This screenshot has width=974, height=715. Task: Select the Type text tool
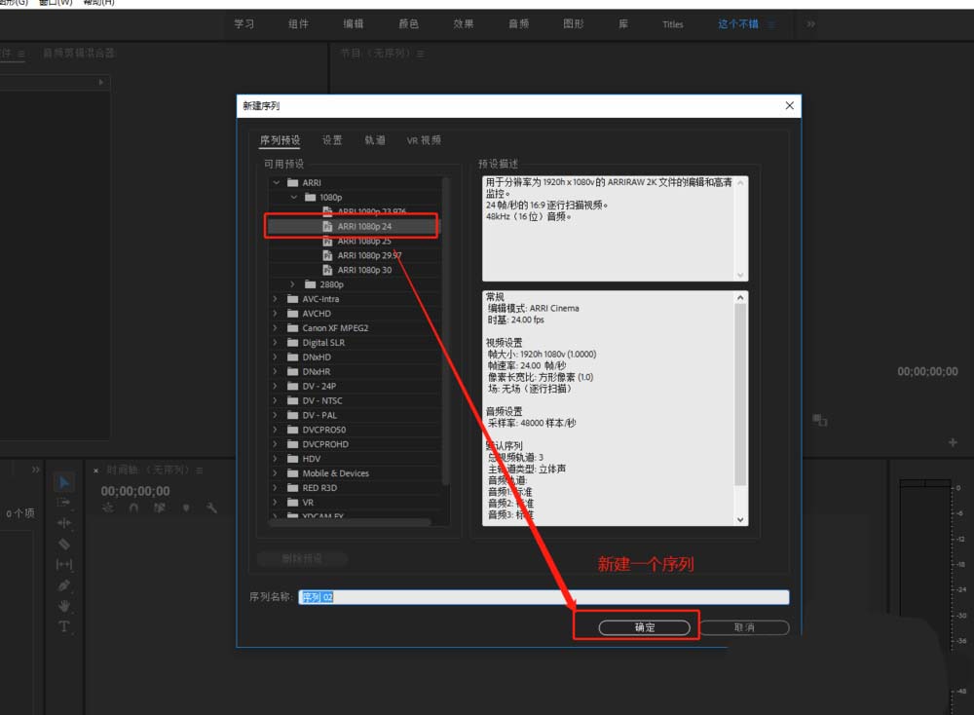coord(63,626)
